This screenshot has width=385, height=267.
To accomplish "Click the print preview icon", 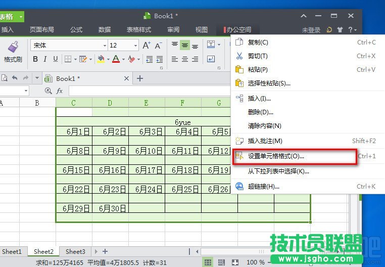I will point(4,78).
